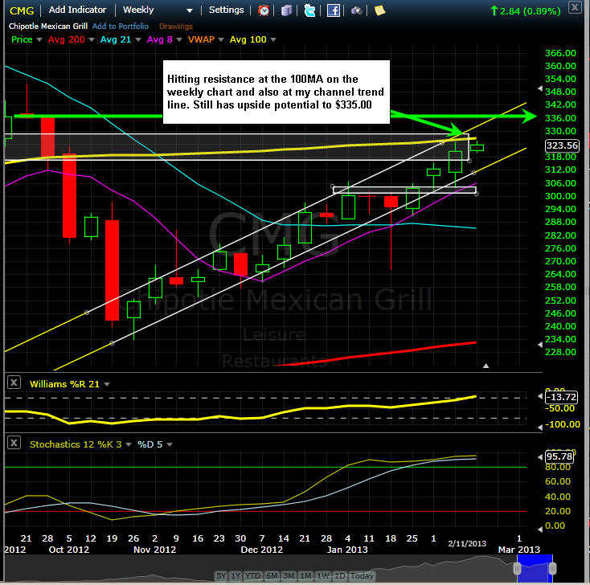
Task: Share chart via Facebook icon
Action: pos(334,10)
